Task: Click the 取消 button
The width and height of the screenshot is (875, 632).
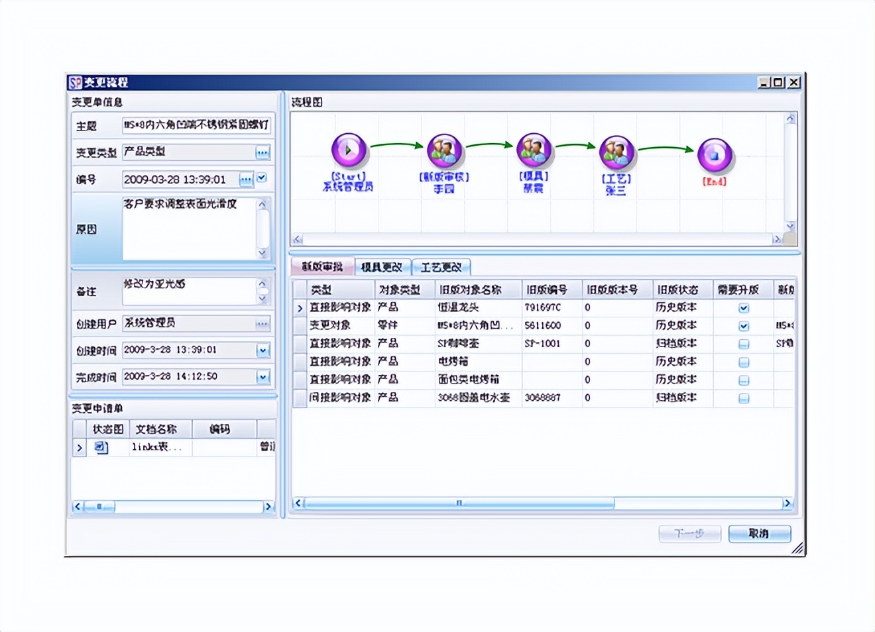Action: click(759, 533)
